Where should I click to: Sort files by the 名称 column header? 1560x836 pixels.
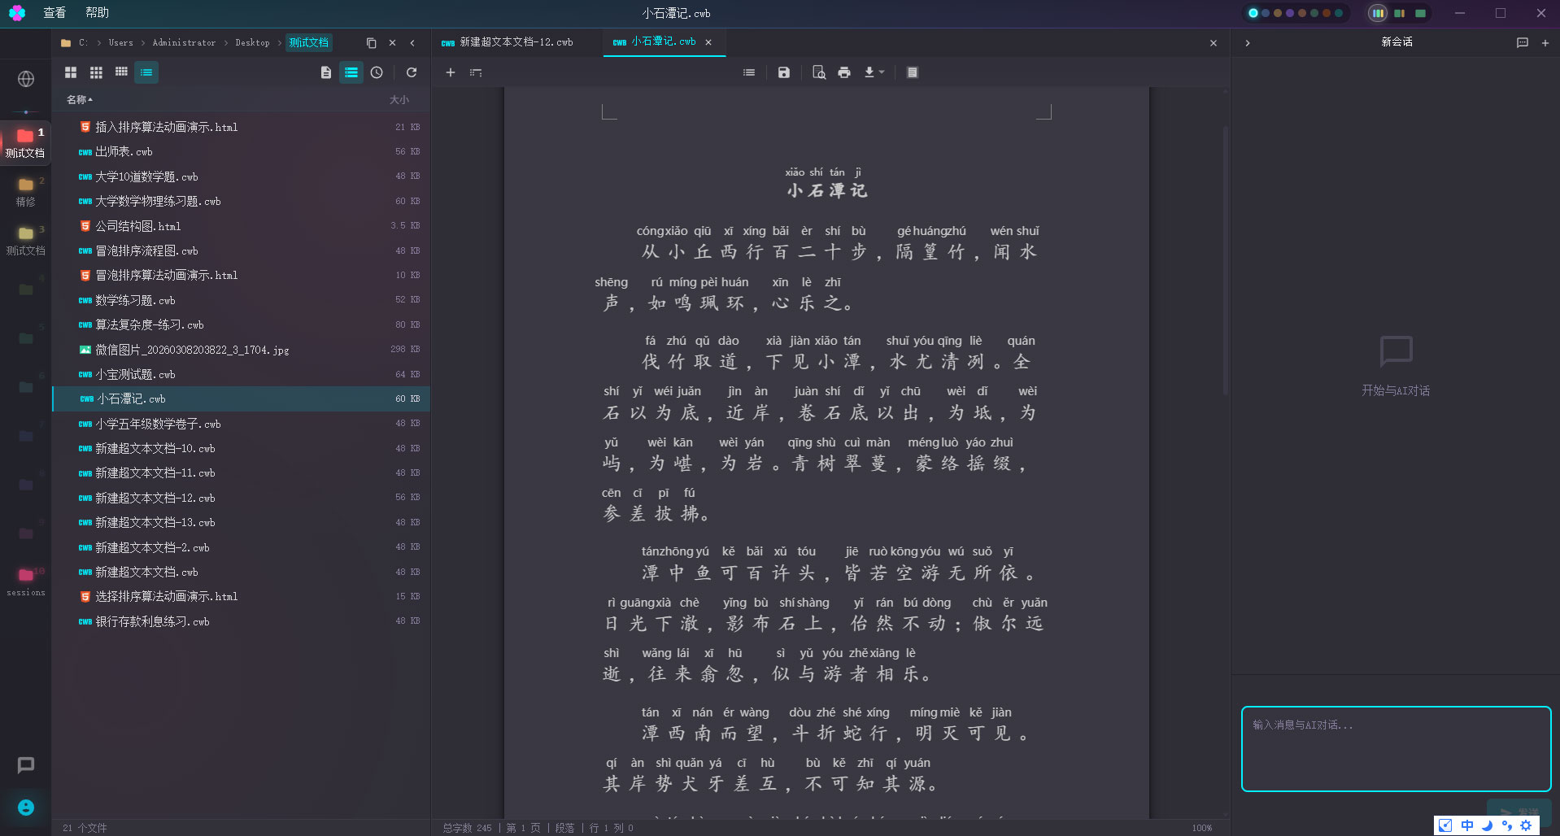[79, 99]
